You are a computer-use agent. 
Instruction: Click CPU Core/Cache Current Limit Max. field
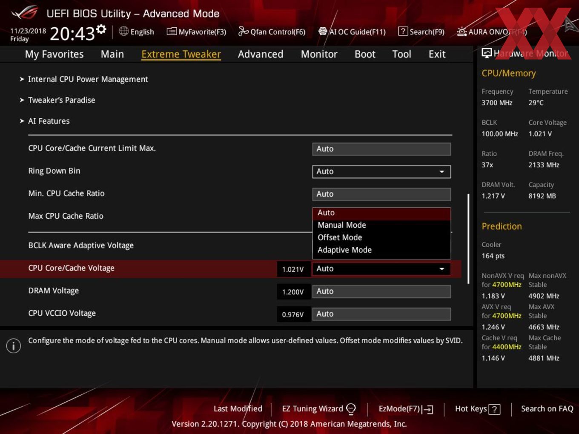[381, 149]
